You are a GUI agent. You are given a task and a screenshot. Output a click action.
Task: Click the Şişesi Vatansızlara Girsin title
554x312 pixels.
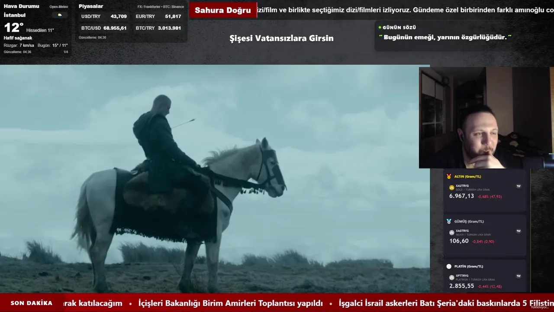[281, 38]
